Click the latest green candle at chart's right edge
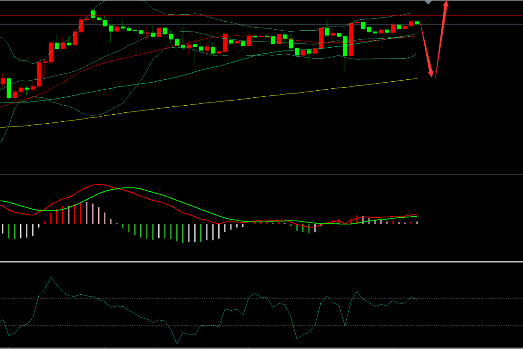 pos(417,23)
